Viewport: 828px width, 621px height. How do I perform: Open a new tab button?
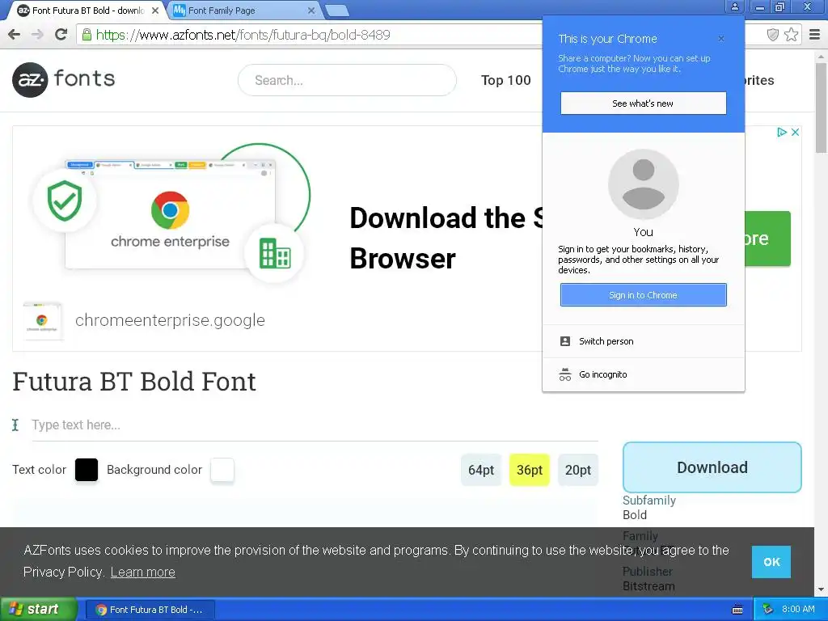337,10
